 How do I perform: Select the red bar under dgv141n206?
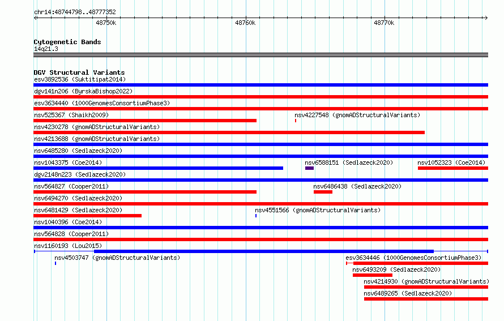[x=260, y=97]
